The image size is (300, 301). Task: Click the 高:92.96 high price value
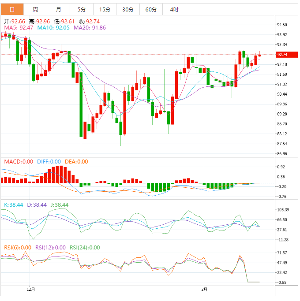[x=39, y=21]
